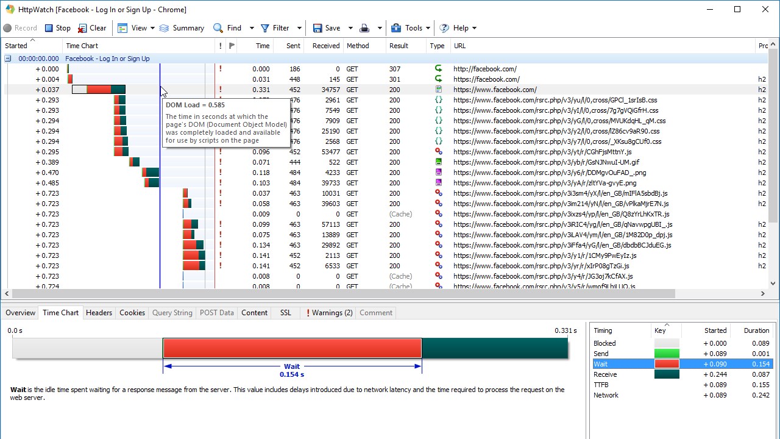Click the Filter funnel button

tap(275, 28)
